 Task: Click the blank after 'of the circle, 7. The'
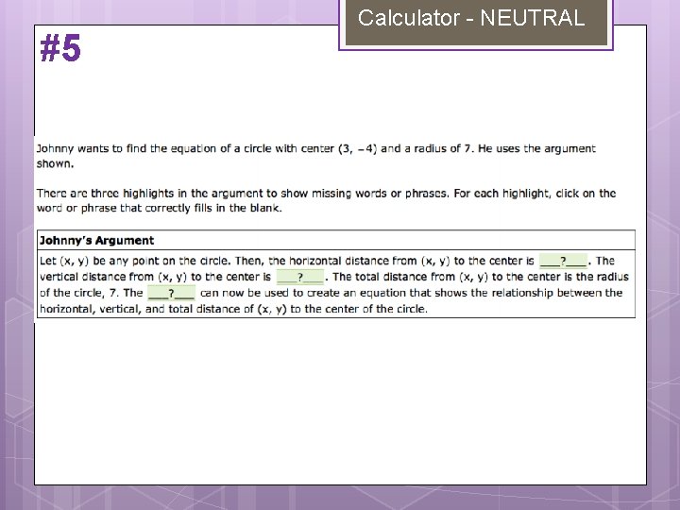tap(171, 293)
